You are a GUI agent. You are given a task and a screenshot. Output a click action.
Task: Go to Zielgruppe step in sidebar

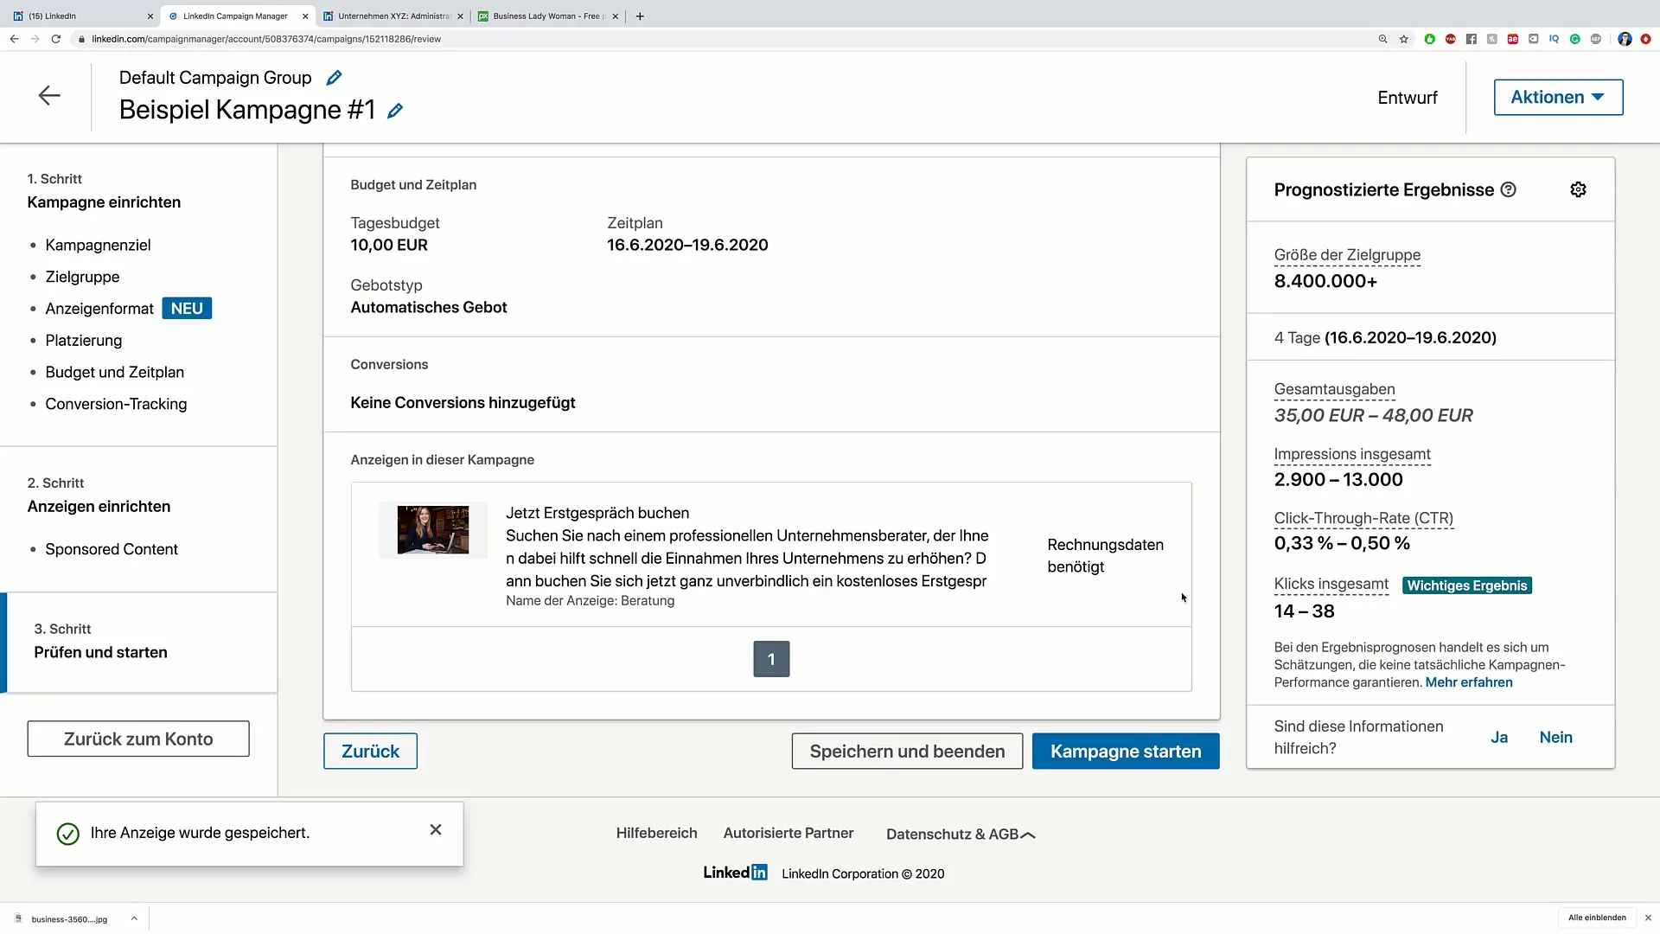(x=82, y=277)
